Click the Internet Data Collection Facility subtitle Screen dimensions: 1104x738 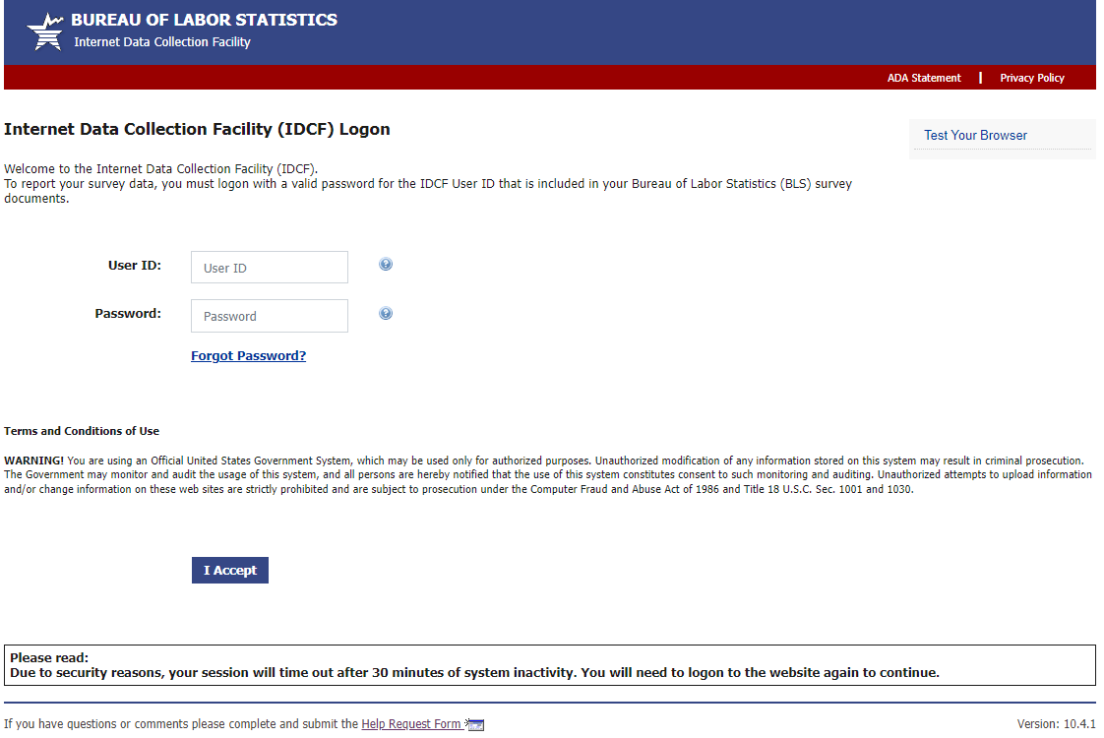pyautogui.click(x=162, y=42)
